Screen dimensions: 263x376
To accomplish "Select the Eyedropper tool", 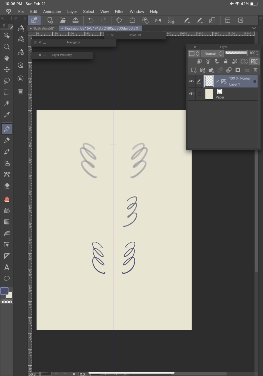I will tap(7, 115).
